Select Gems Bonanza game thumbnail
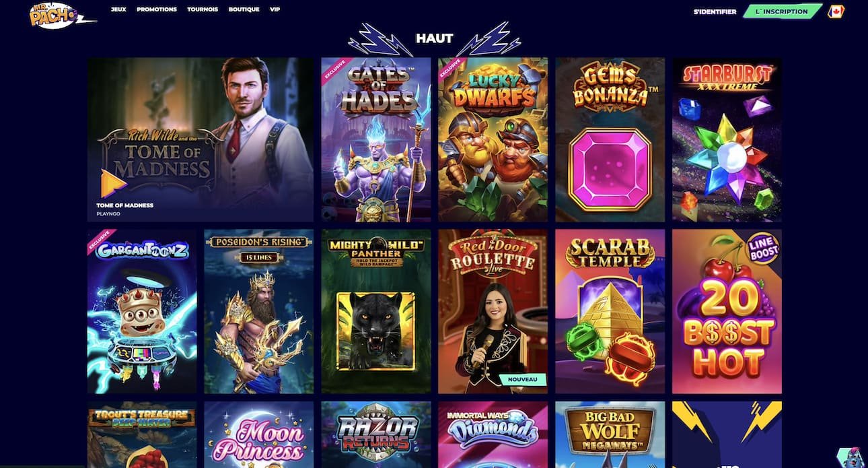Image resolution: width=868 pixels, height=468 pixels. [610, 139]
